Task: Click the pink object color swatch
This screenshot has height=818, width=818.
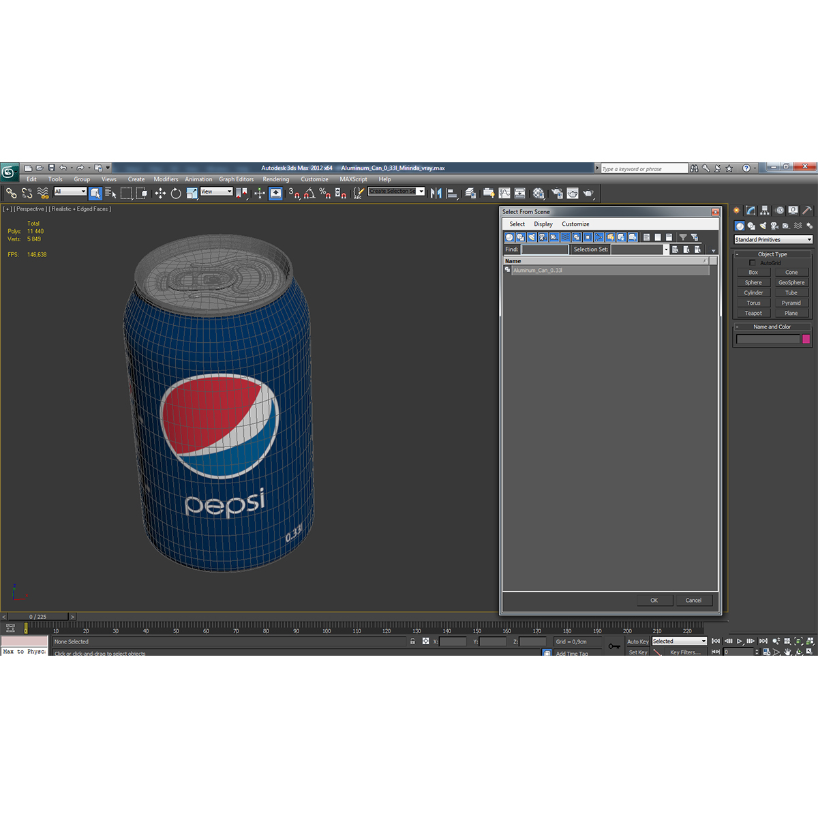Action: (x=807, y=339)
